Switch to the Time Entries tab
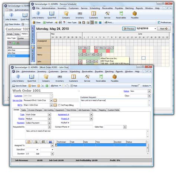176x176 pixels. [x=71, y=110]
